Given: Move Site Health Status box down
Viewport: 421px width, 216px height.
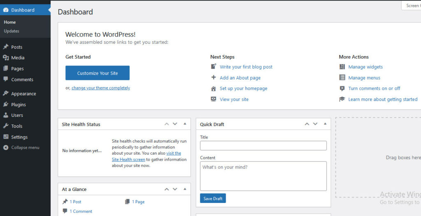Looking at the screenshot, I should 175,124.
